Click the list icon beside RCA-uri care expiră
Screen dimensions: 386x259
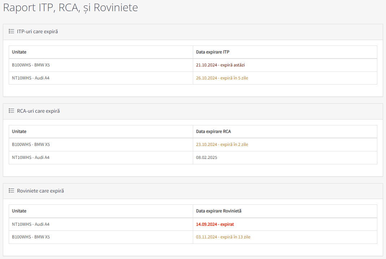tap(11, 111)
